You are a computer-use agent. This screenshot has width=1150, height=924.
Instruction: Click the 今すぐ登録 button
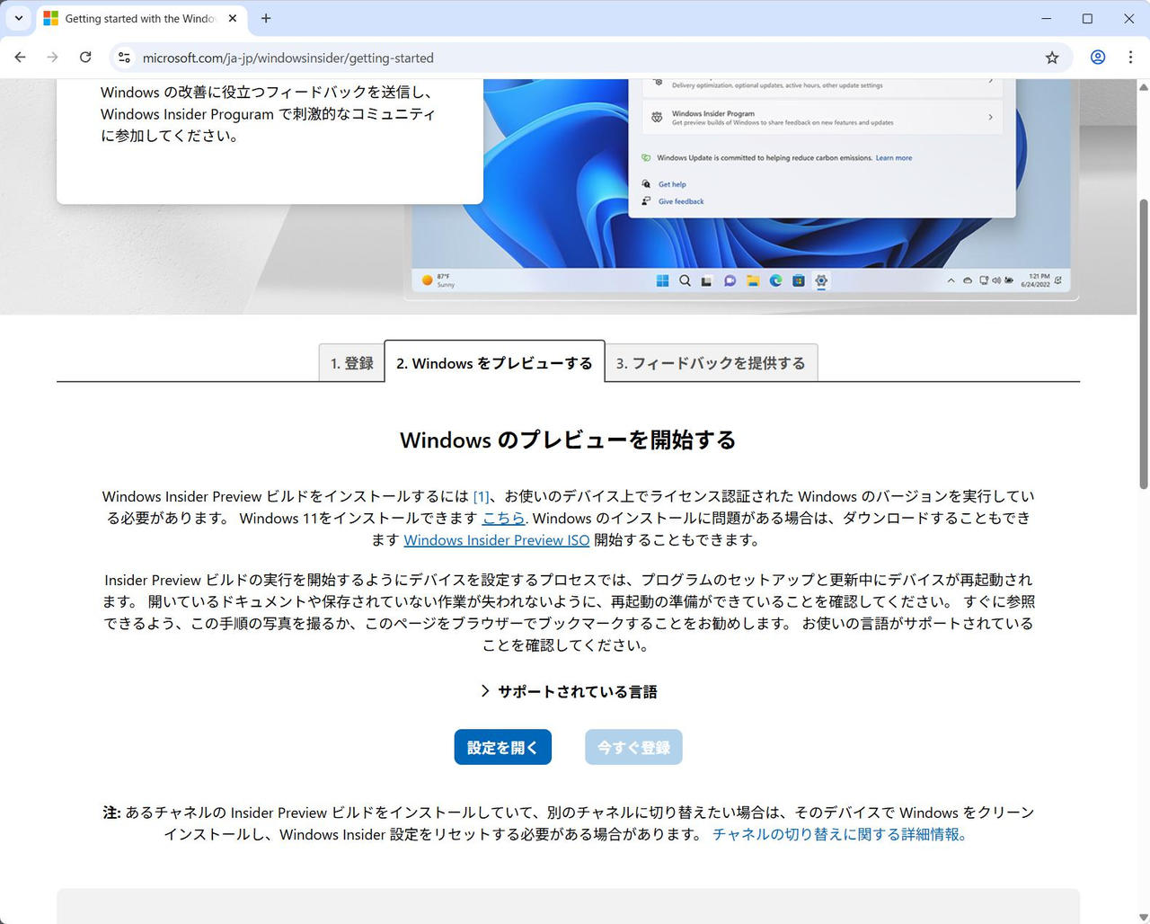coord(633,747)
